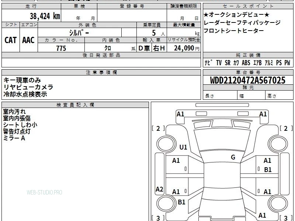Select the color number 775

pyautogui.click(x=61, y=48)
